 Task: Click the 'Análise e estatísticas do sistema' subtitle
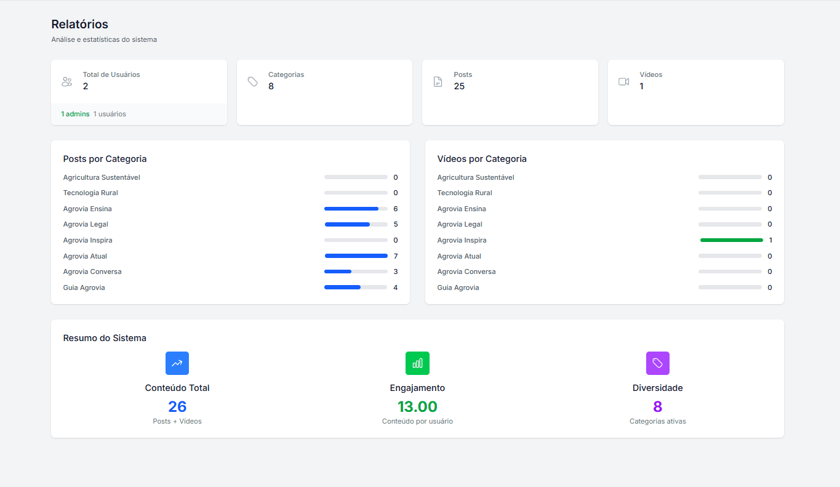click(x=104, y=39)
